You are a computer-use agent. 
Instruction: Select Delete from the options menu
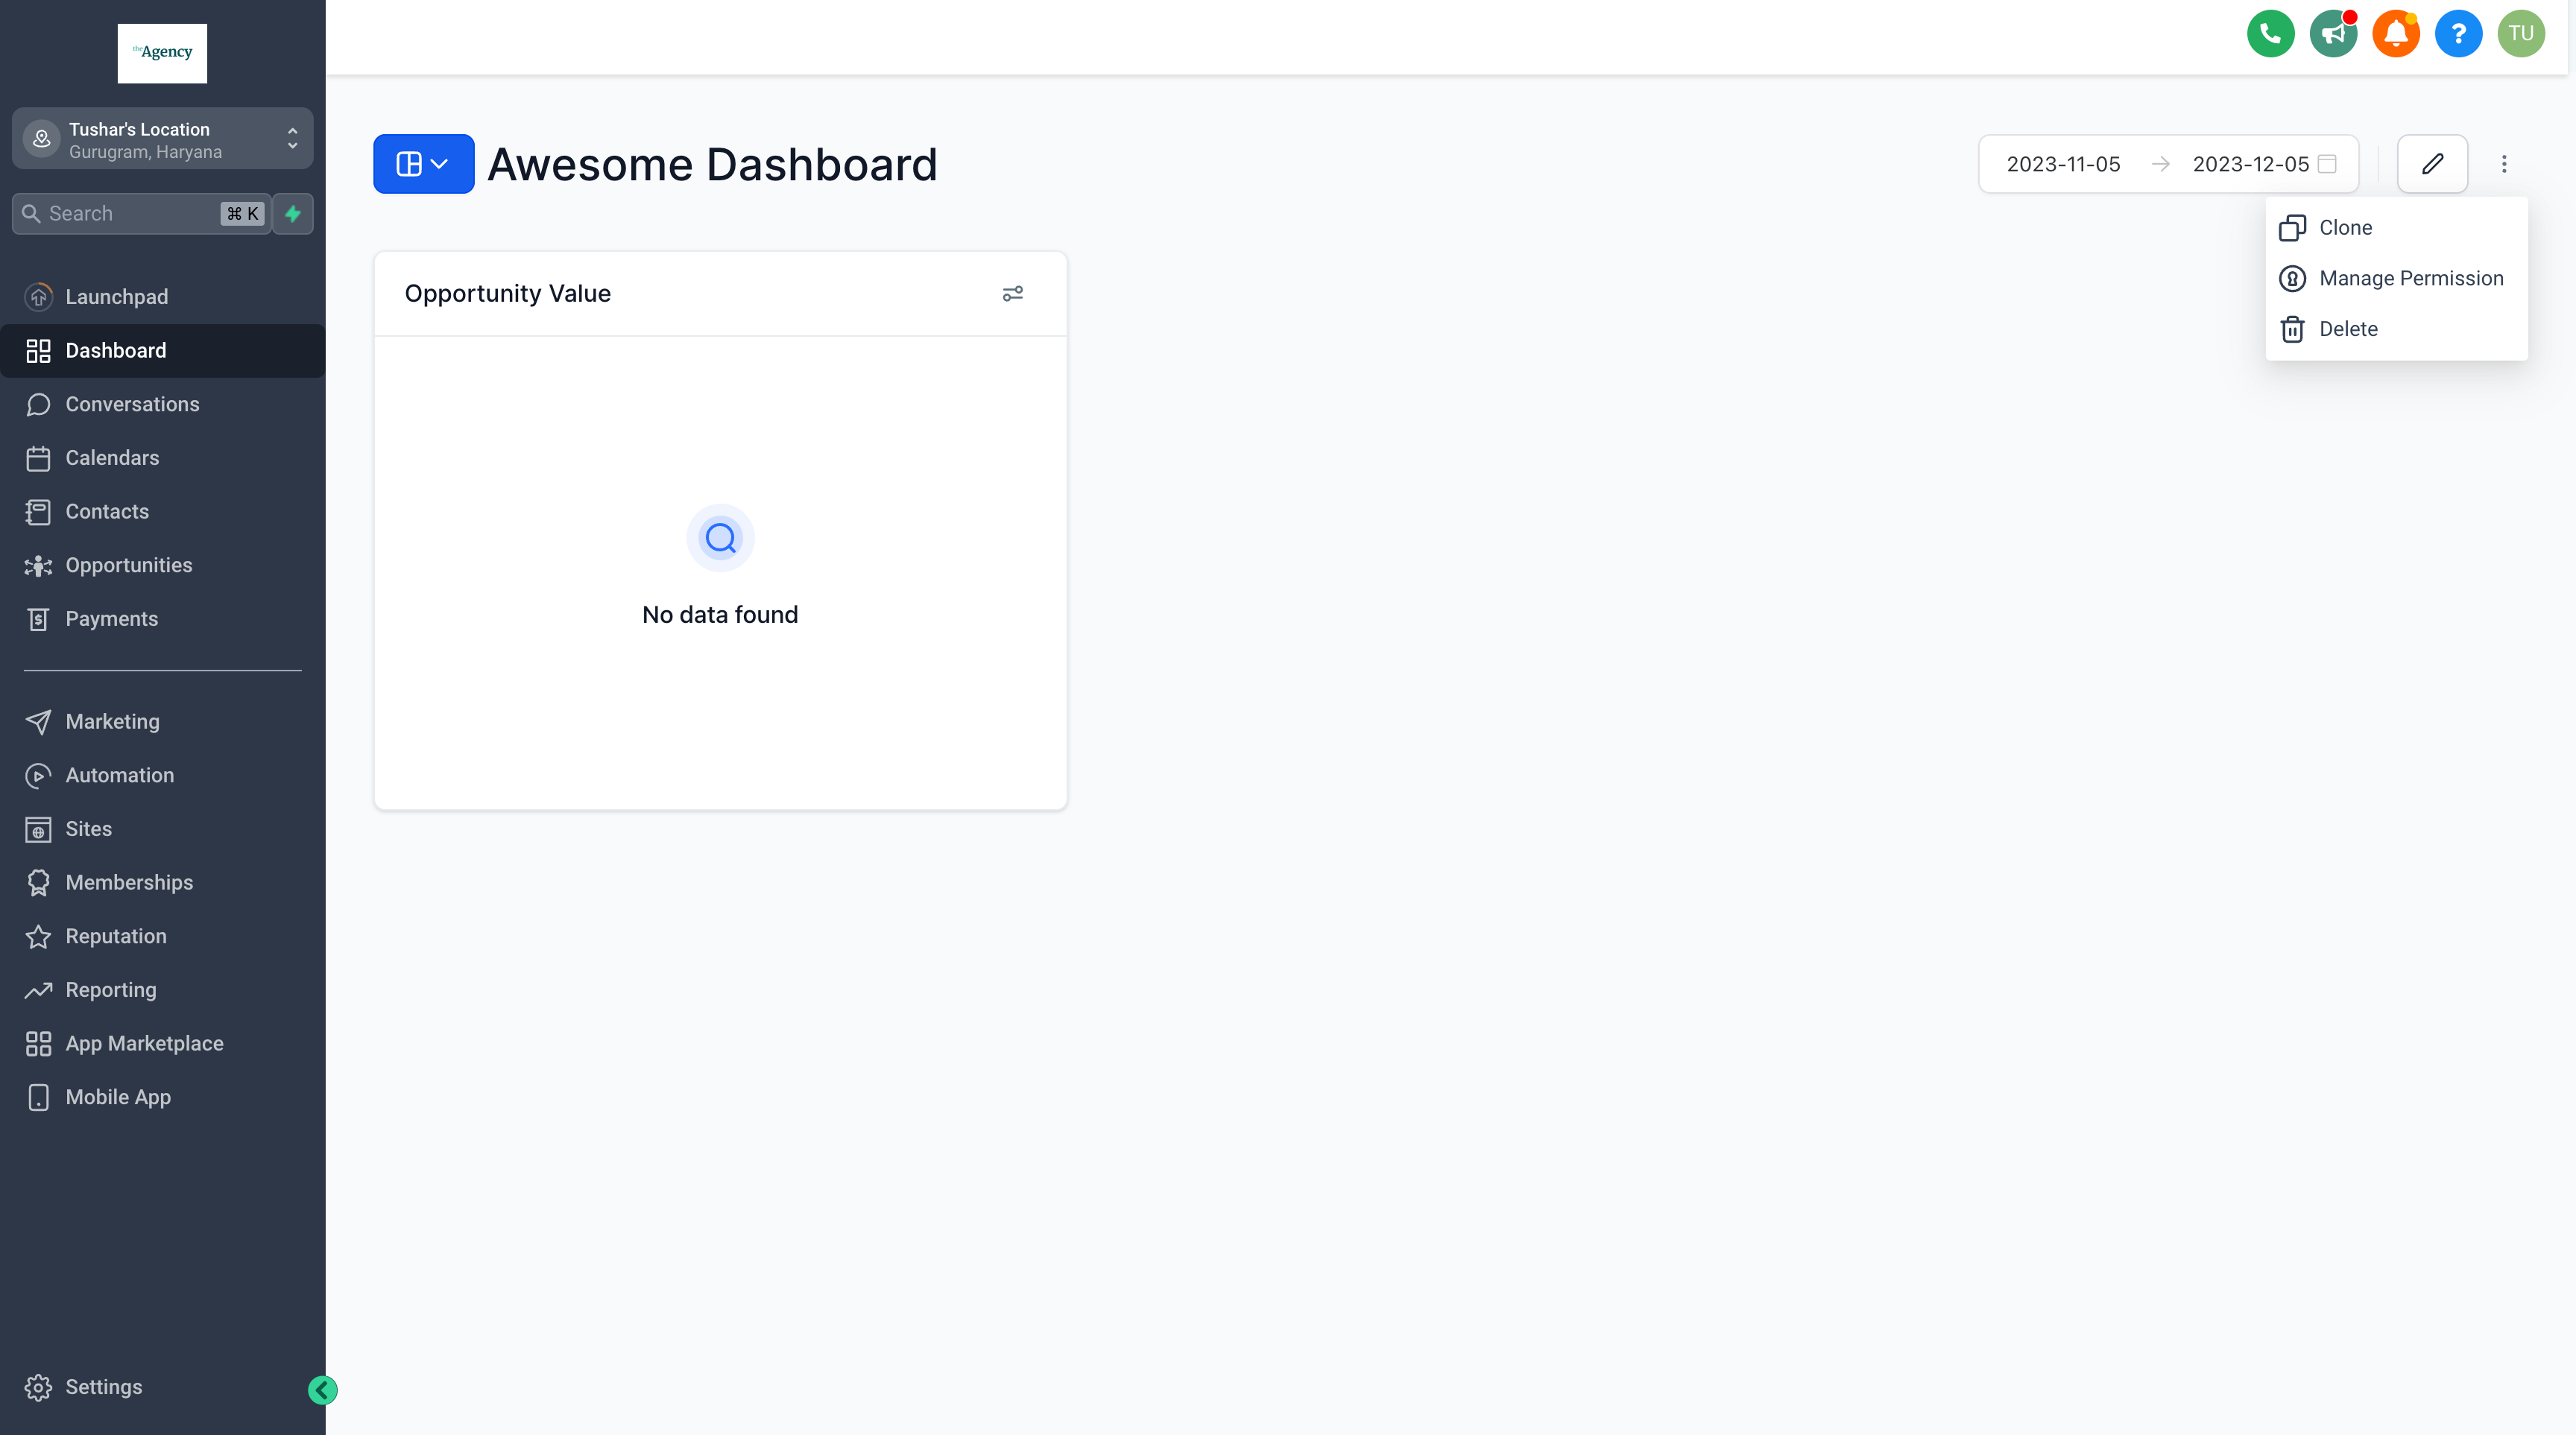(x=2347, y=330)
